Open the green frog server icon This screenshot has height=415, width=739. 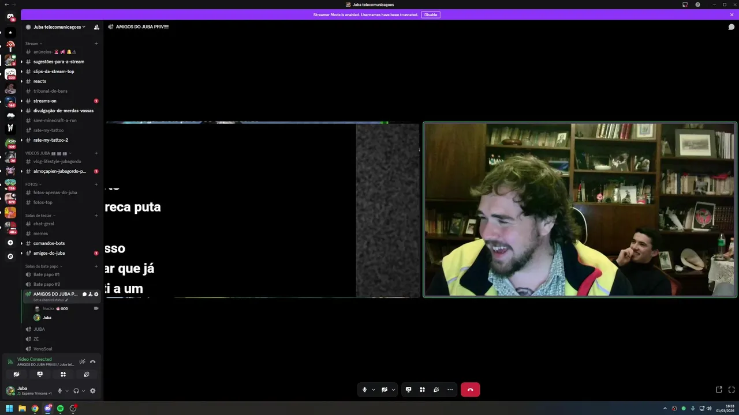pyautogui.click(x=10, y=143)
